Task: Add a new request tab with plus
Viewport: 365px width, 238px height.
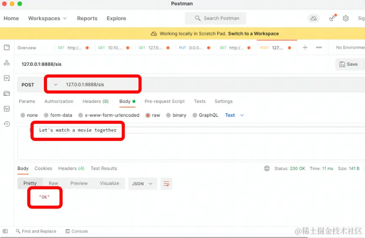Action: tap(305, 48)
